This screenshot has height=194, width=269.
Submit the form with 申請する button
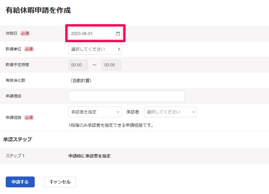[x=20, y=182]
